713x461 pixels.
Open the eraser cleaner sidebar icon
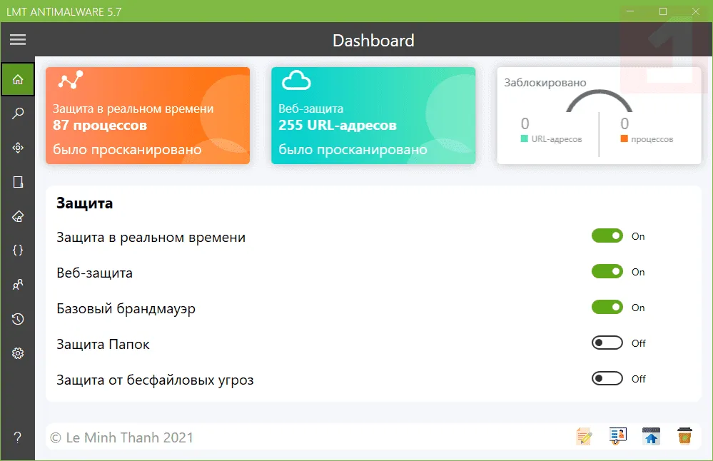pyautogui.click(x=18, y=216)
